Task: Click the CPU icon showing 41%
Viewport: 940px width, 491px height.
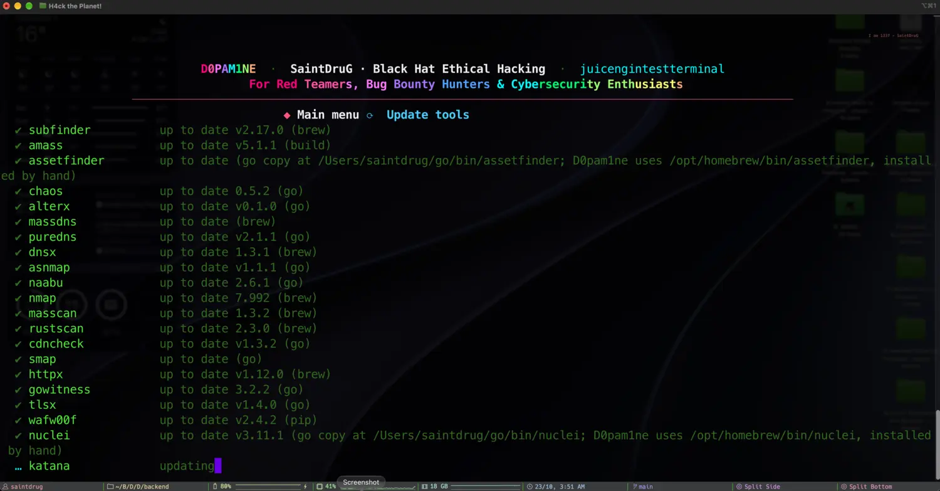Action: click(320, 487)
